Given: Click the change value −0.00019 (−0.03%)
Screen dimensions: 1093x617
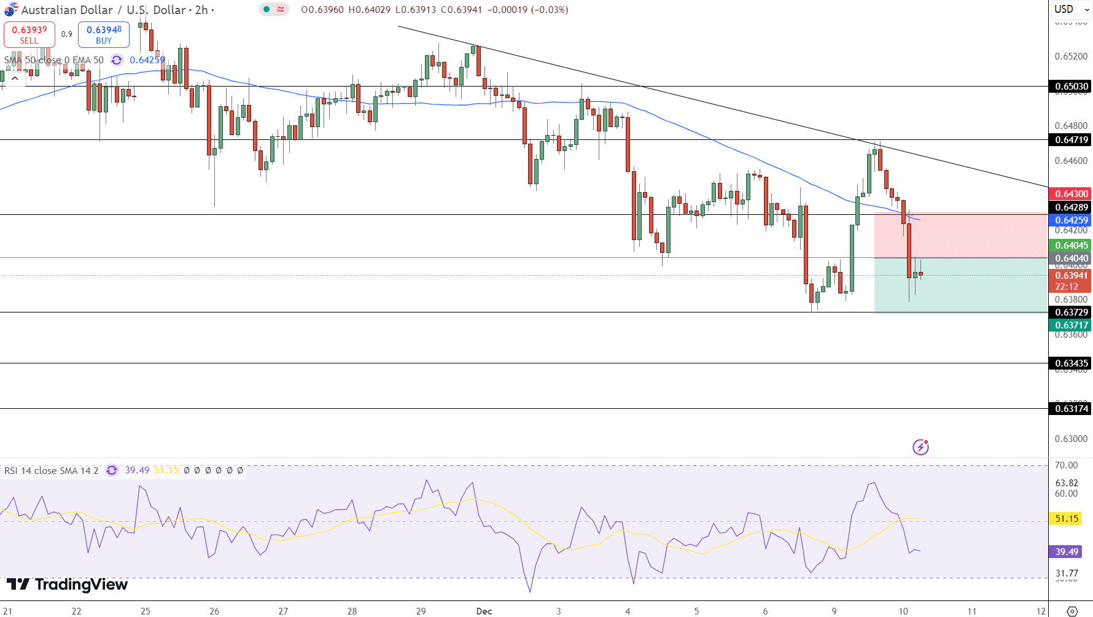Looking at the screenshot, I should point(527,10).
